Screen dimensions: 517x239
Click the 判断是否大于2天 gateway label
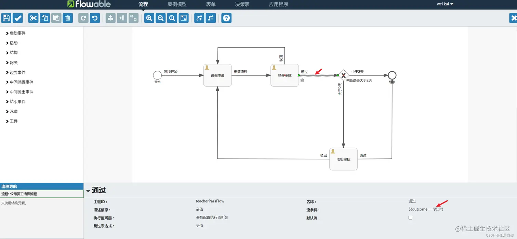pyautogui.click(x=359, y=80)
